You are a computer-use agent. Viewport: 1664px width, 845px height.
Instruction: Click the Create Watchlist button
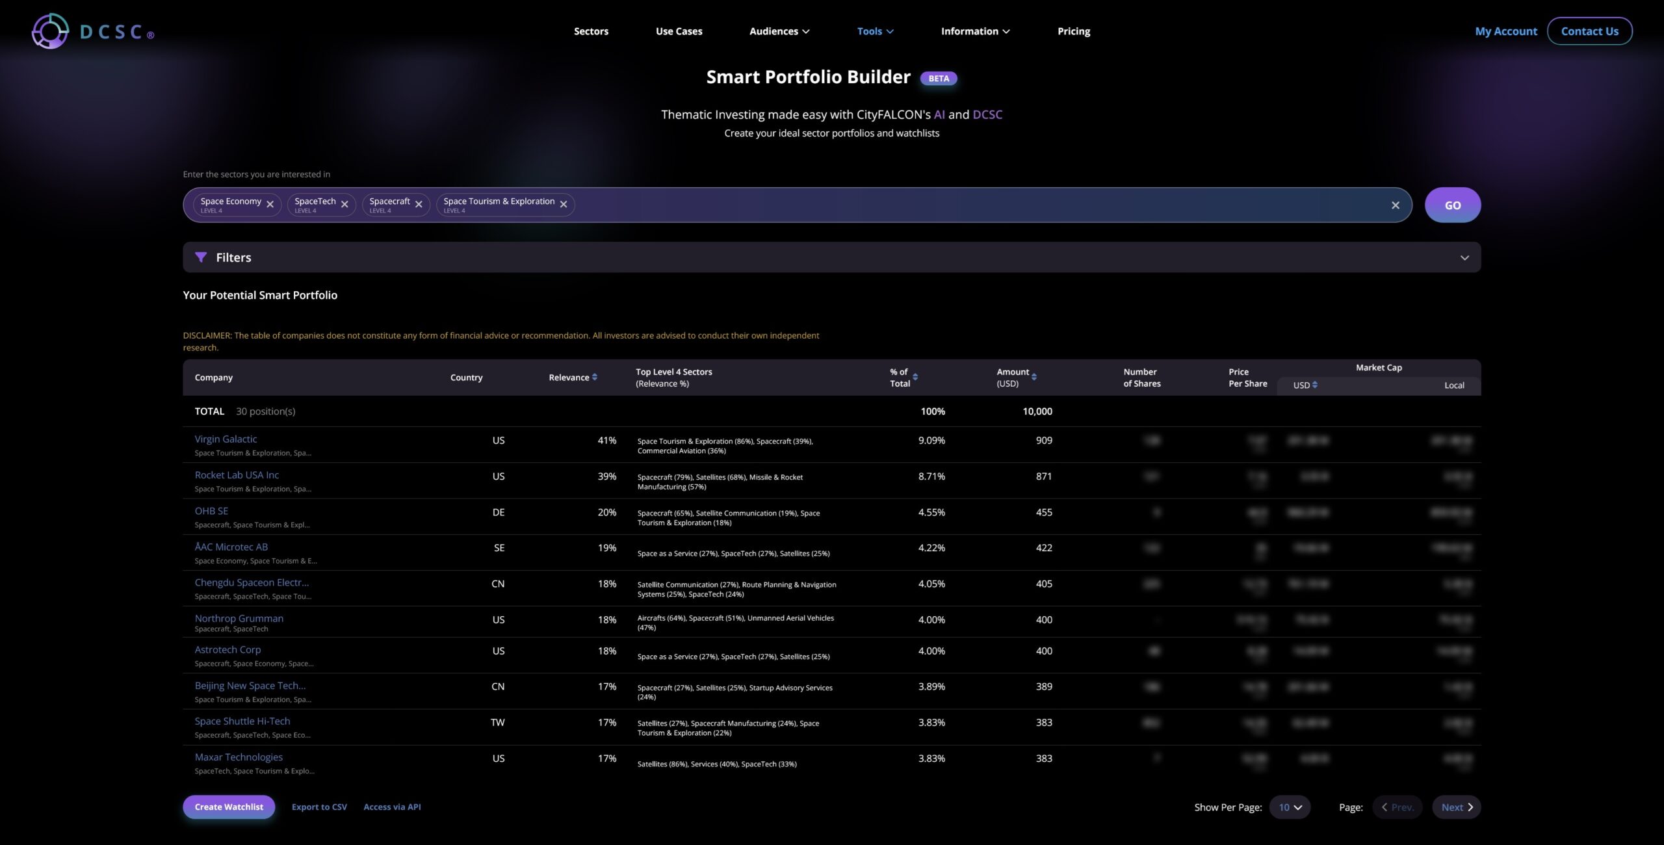click(x=229, y=807)
